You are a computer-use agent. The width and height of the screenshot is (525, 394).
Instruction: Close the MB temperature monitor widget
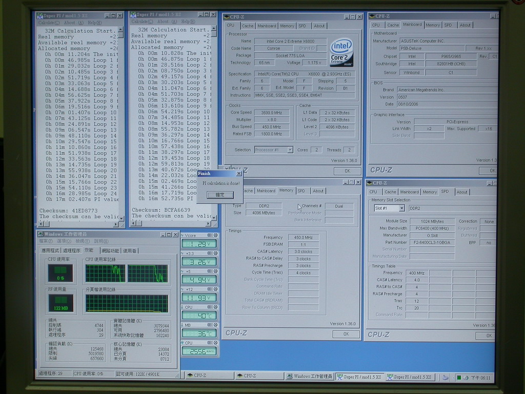pyautogui.click(x=216, y=325)
